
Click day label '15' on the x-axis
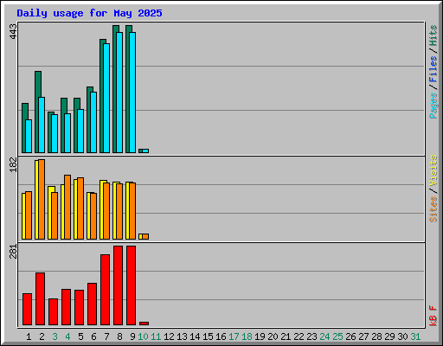[x=208, y=336]
